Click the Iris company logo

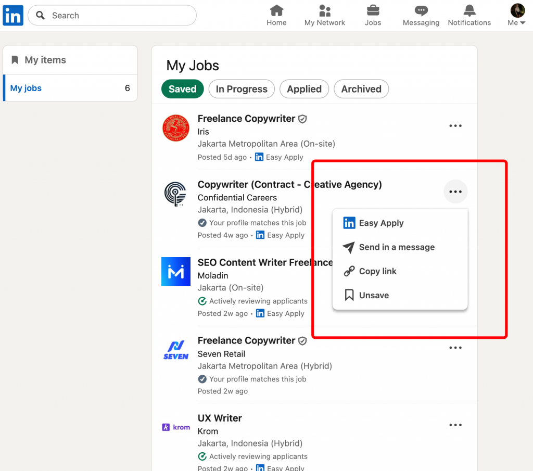tap(176, 128)
